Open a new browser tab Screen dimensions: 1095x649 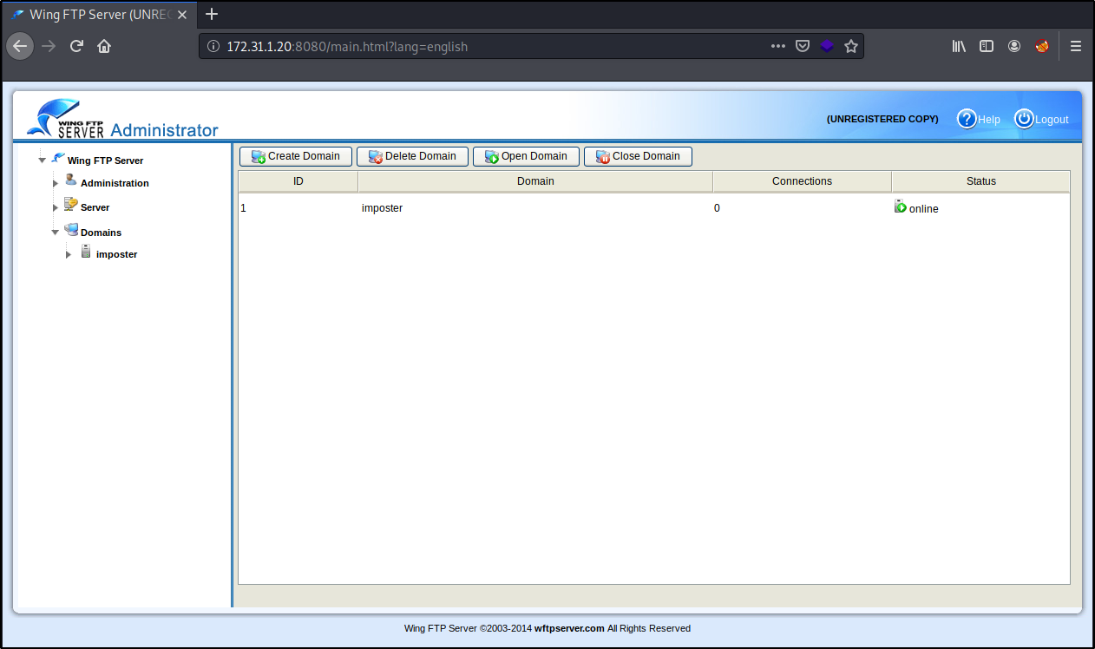[x=212, y=14]
